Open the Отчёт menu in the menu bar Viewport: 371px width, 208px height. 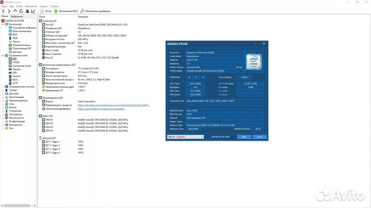point(19,6)
